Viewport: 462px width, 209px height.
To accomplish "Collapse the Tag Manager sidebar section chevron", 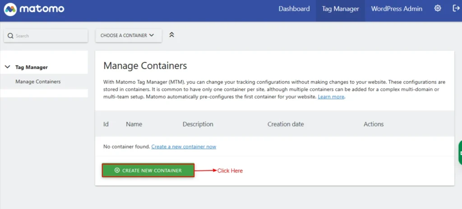I will tap(7, 67).
